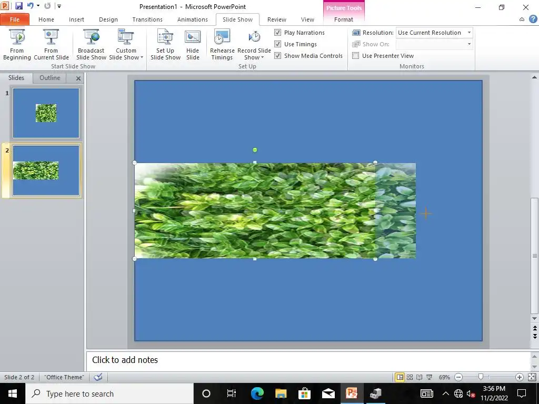Click the Record Slide Show icon
The height and width of the screenshot is (404, 539).
(x=254, y=37)
